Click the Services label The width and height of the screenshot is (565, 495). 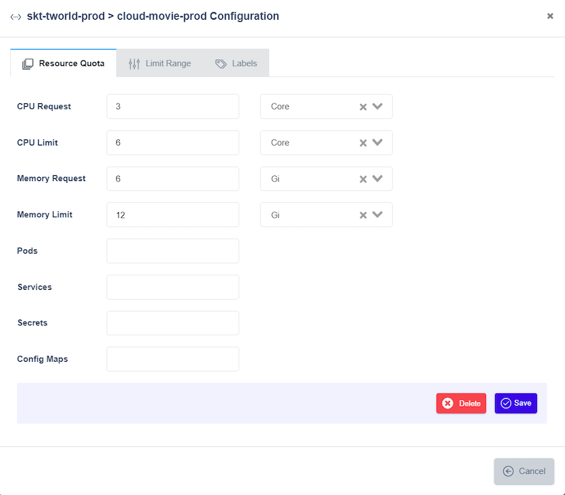[35, 287]
